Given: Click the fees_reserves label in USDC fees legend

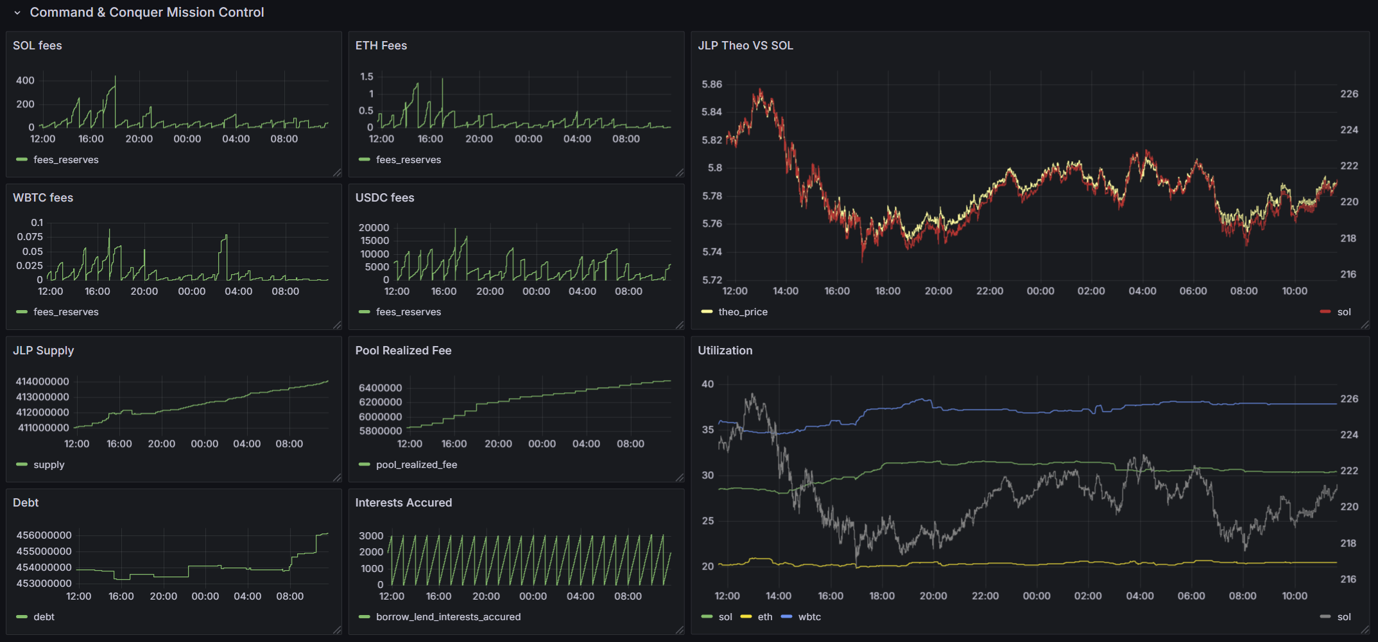Looking at the screenshot, I should (408, 311).
